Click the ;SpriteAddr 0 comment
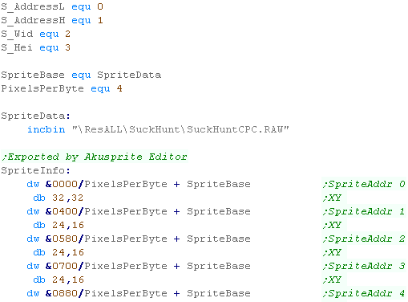The image size is (408, 302). (x=364, y=184)
